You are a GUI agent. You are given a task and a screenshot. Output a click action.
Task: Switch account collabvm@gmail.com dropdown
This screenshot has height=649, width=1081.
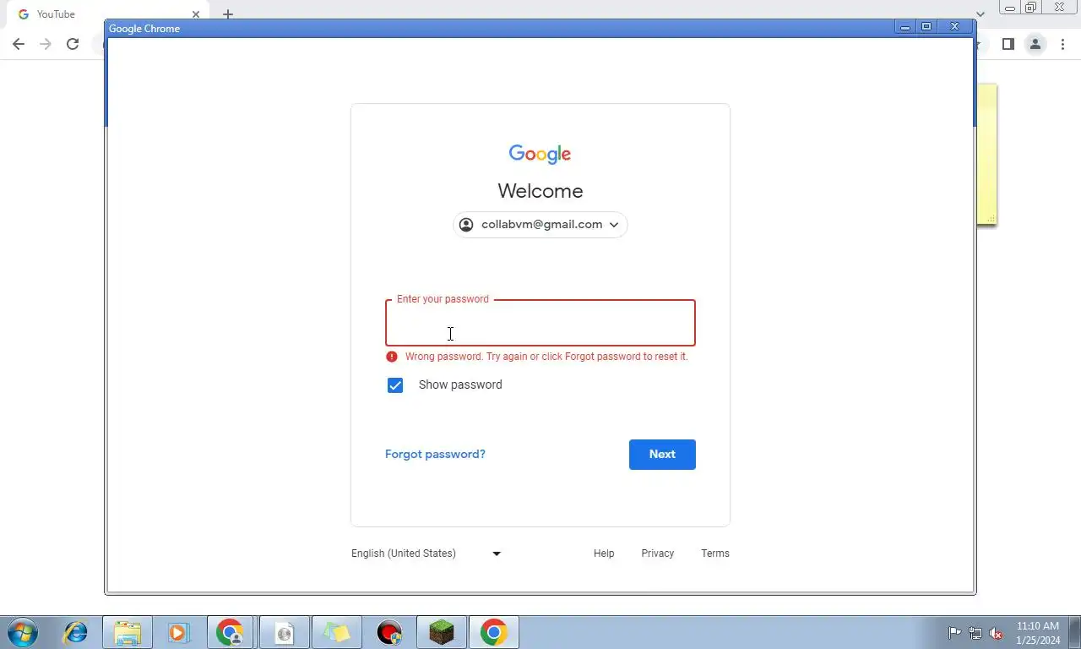click(540, 225)
